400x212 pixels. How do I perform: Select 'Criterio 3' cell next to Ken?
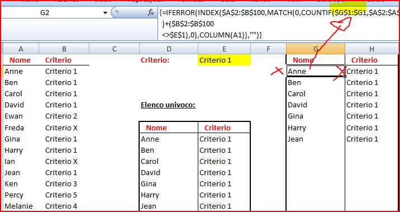(61, 184)
